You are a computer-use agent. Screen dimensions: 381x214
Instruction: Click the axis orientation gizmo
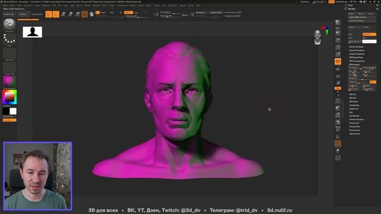pyautogui.click(x=326, y=30)
